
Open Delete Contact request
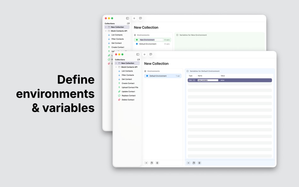[x=128, y=100]
